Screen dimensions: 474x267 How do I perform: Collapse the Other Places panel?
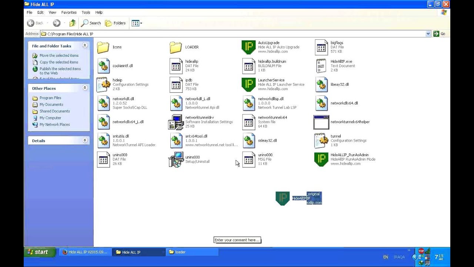click(85, 88)
